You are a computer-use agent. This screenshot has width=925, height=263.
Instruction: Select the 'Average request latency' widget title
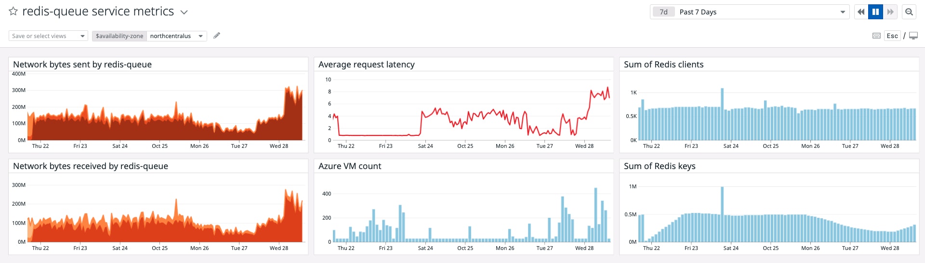click(x=366, y=65)
